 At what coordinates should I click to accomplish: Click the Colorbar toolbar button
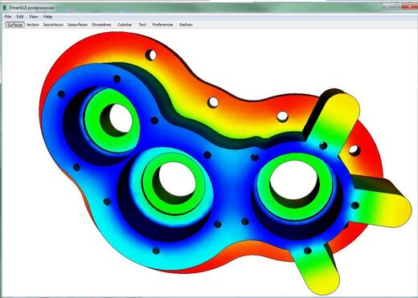125,25
